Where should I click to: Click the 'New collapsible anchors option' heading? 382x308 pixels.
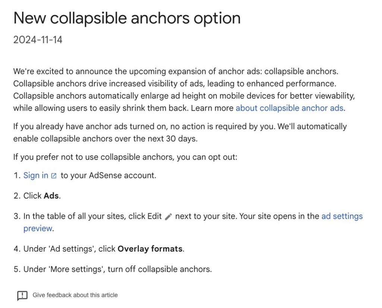point(127,18)
